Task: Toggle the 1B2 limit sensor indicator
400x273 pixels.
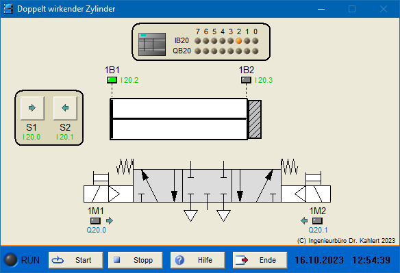Action: pyautogui.click(x=246, y=80)
